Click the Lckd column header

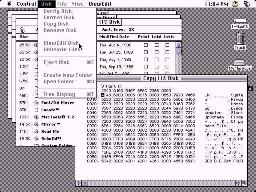(156, 37)
